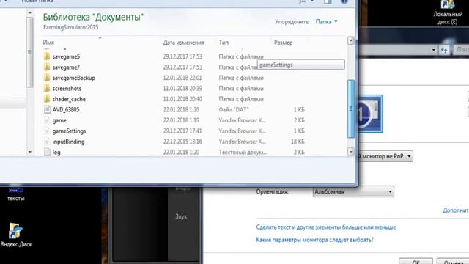The image size is (469, 264).
Task: Select savegameBackup folder name
Action: click(73, 78)
